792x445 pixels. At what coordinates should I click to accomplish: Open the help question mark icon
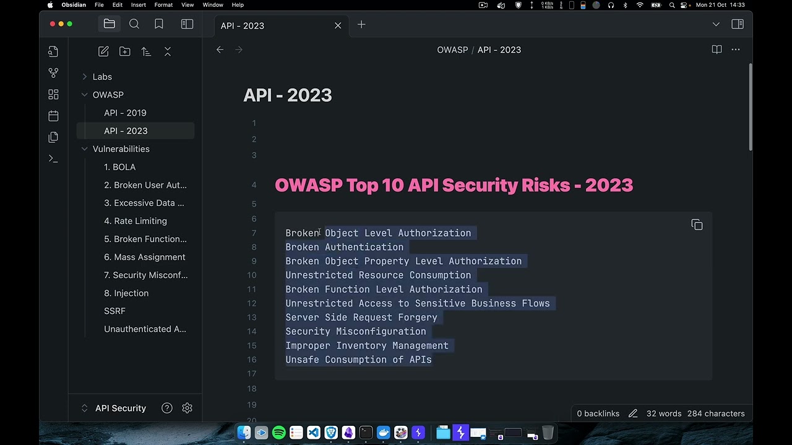pos(167,408)
